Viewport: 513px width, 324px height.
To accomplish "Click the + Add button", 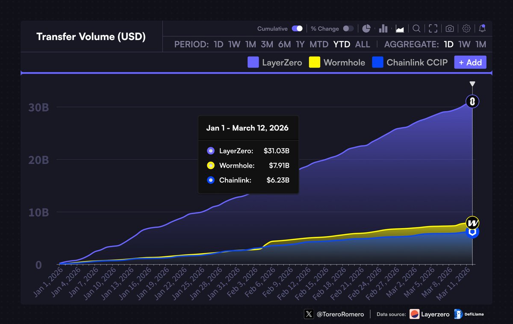I will (x=470, y=62).
